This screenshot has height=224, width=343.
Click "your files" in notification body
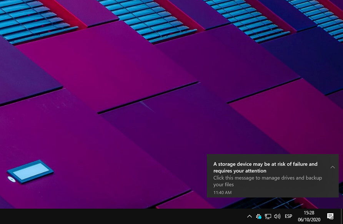coord(223,185)
